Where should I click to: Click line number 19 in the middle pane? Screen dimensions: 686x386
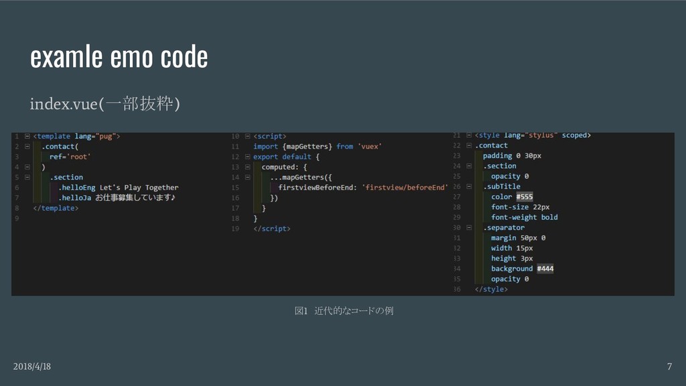(235, 229)
